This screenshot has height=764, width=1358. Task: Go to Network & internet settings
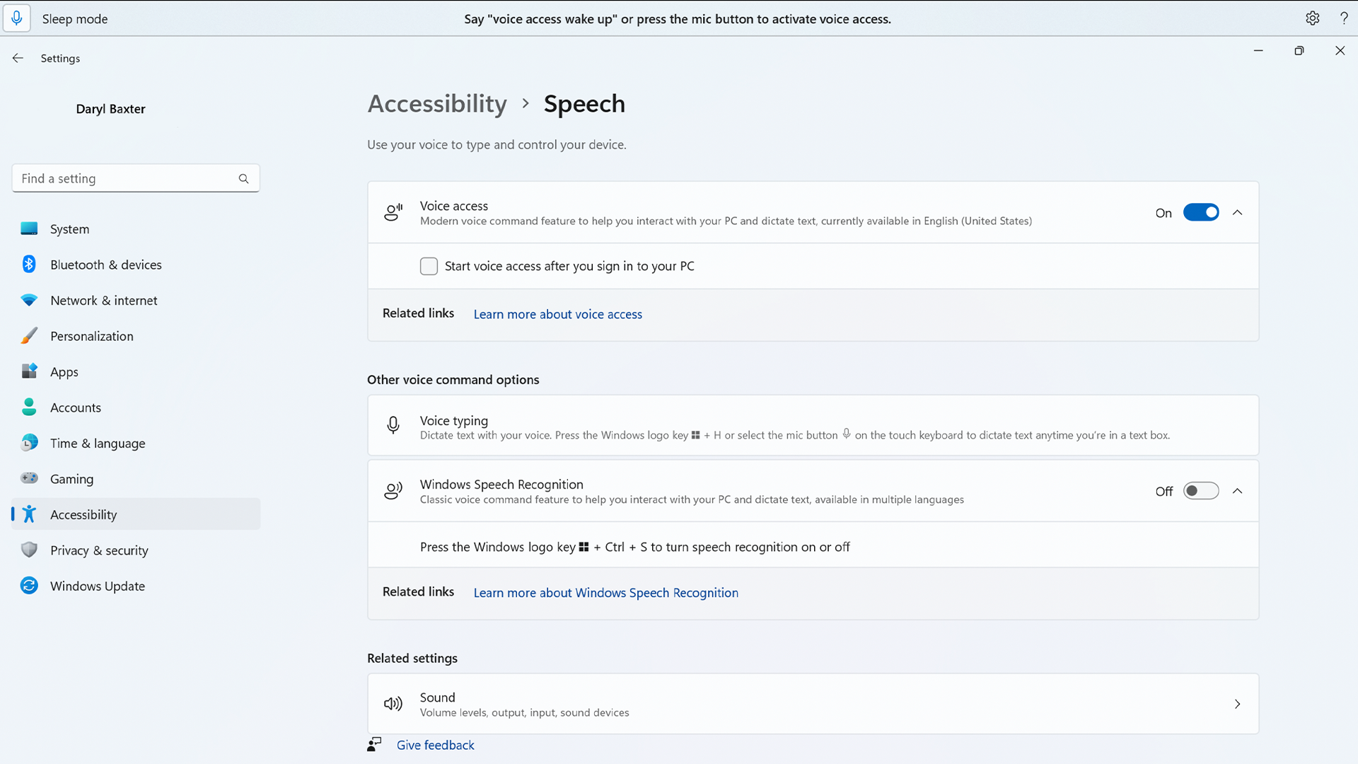(136, 300)
